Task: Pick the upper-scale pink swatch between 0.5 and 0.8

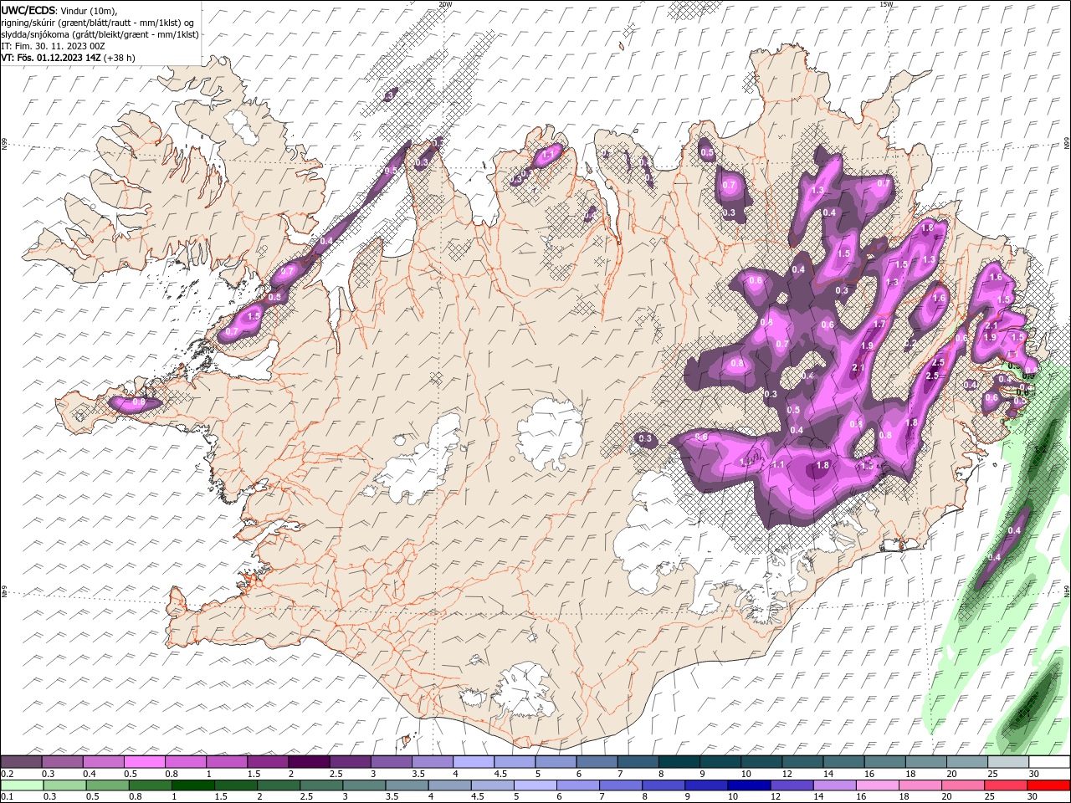Action: tap(144, 762)
